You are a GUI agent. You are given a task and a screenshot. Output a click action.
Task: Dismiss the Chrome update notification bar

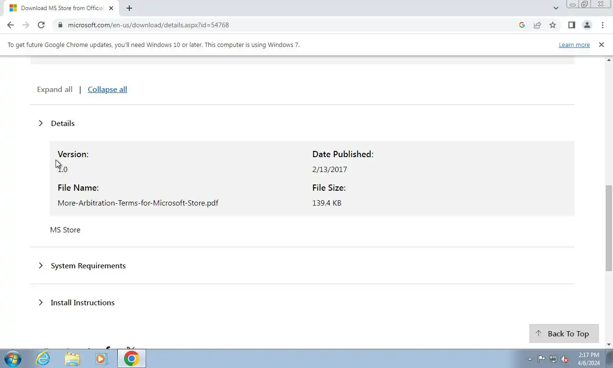pos(602,45)
